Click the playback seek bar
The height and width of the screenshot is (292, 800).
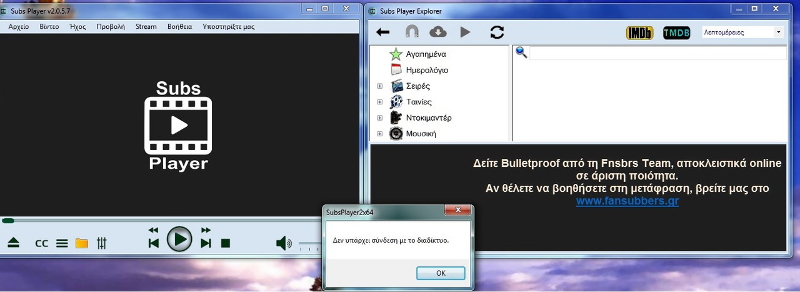coord(180,220)
